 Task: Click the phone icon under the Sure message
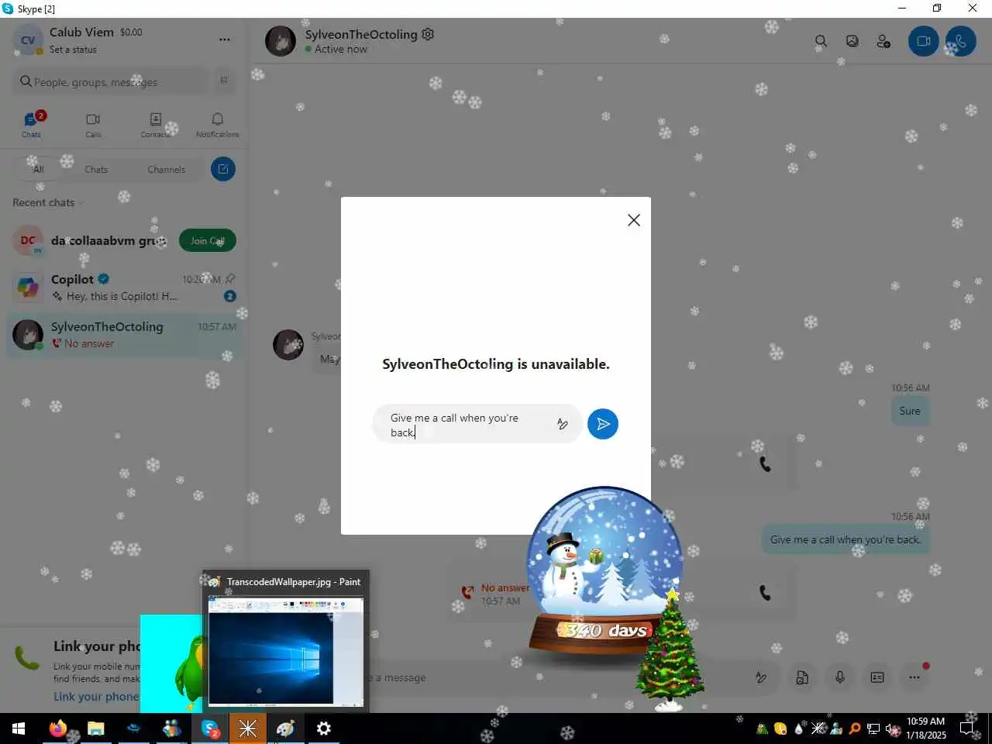[765, 464]
